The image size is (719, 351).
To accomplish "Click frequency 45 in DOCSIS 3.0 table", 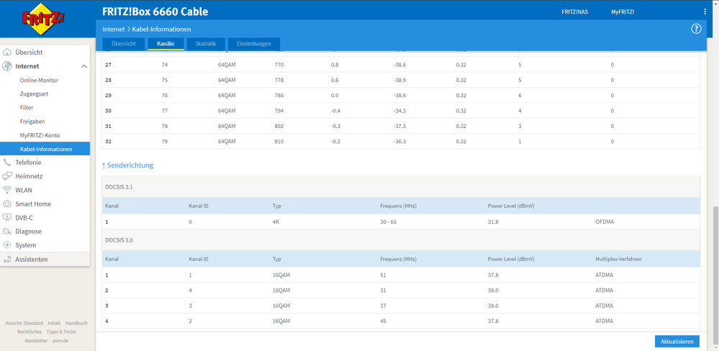I will point(383,322).
